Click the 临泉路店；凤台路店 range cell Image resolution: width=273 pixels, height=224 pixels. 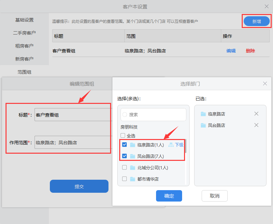point(145,51)
